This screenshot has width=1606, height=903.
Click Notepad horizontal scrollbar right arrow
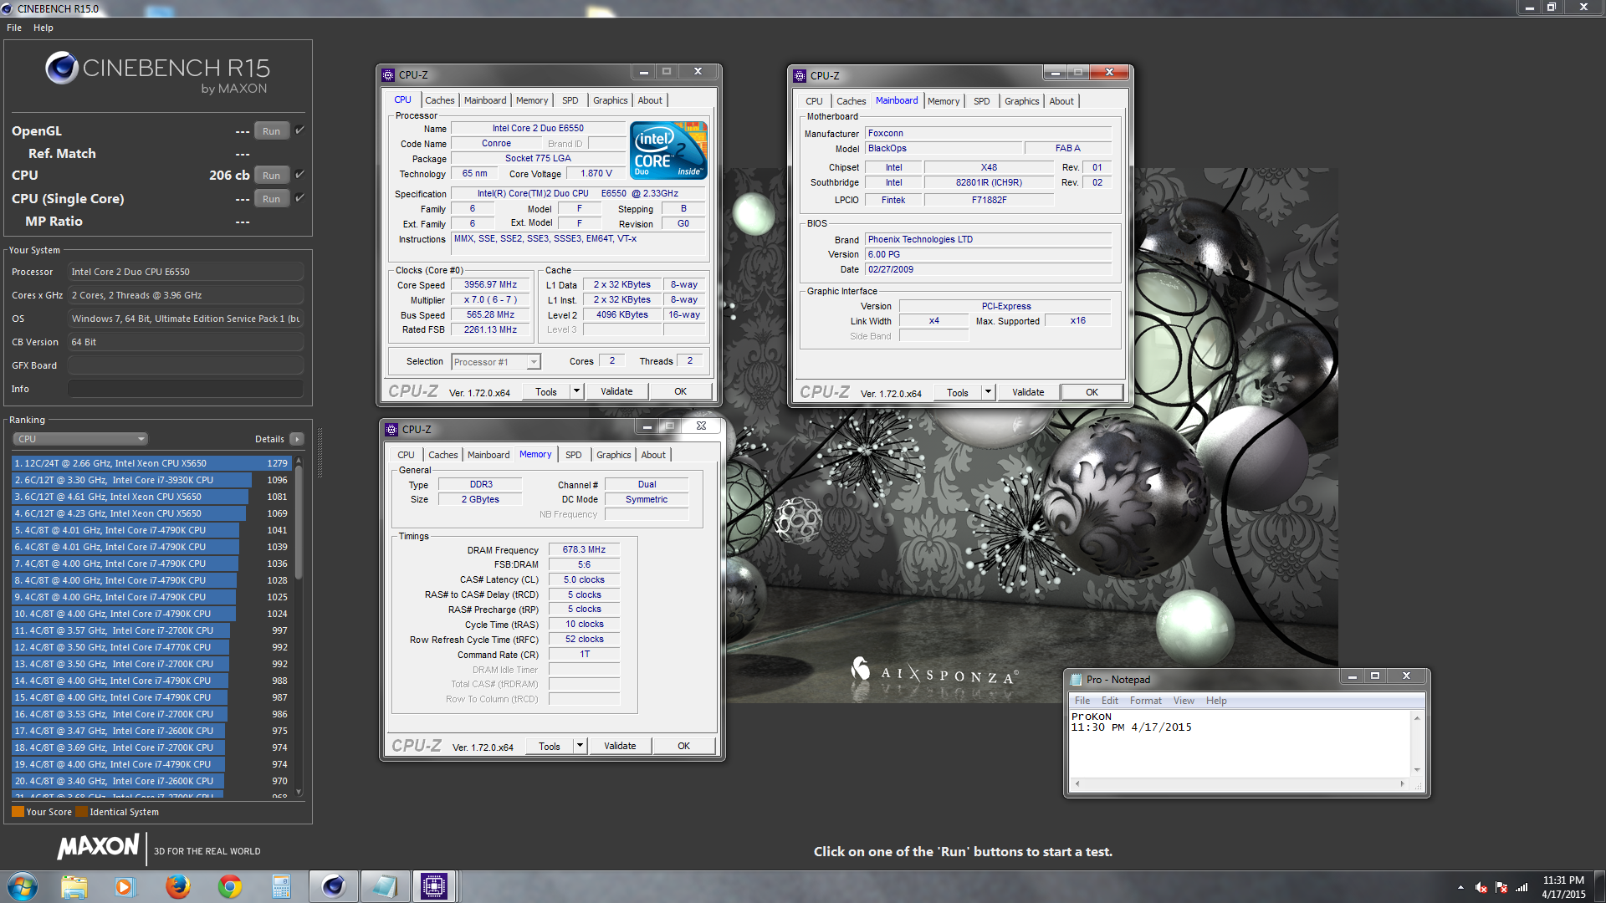coord(1403,784)
